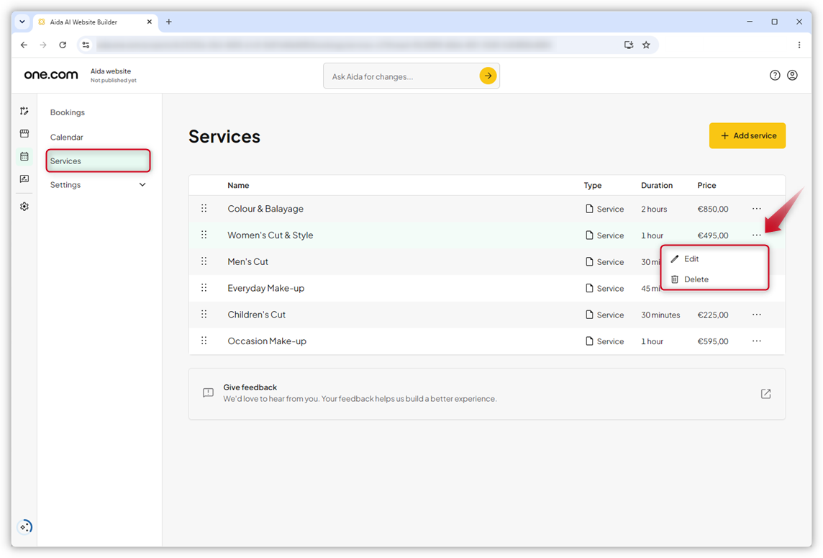Viewport: 823px width, 558px height.
Task: Click the €595,00 price
Action: coord(713,341)
